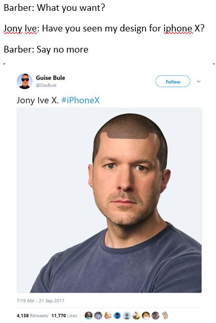Open Guise Bule's profile avatar
Image resolution: width=216 pixels, height=323 pixels.
(25, 81)
